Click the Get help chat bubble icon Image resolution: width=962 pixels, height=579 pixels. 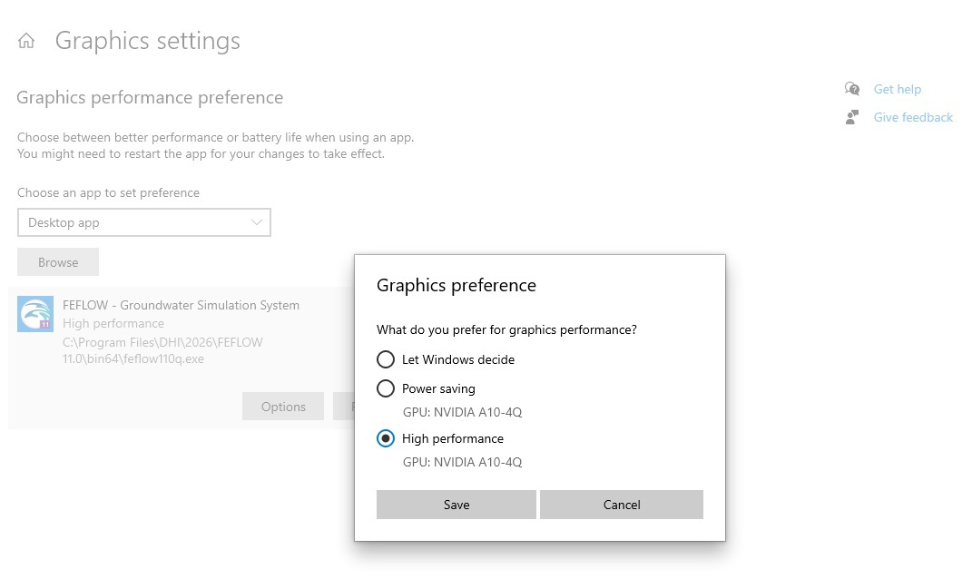pyautogui.click(x=851, y=89)
